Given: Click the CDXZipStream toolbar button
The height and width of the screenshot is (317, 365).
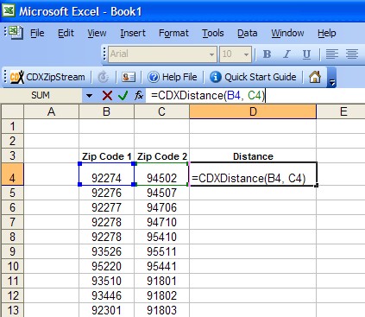Looking at the screenshot, I should click(x=47, y=77).
